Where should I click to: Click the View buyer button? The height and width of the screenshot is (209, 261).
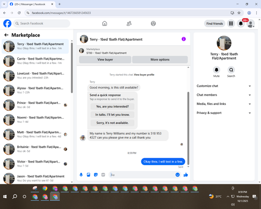click(x=105, y=60)
